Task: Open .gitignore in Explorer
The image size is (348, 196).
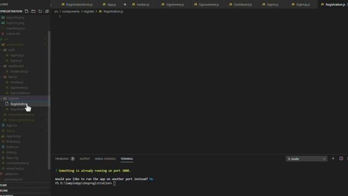Action: [11, 174]
